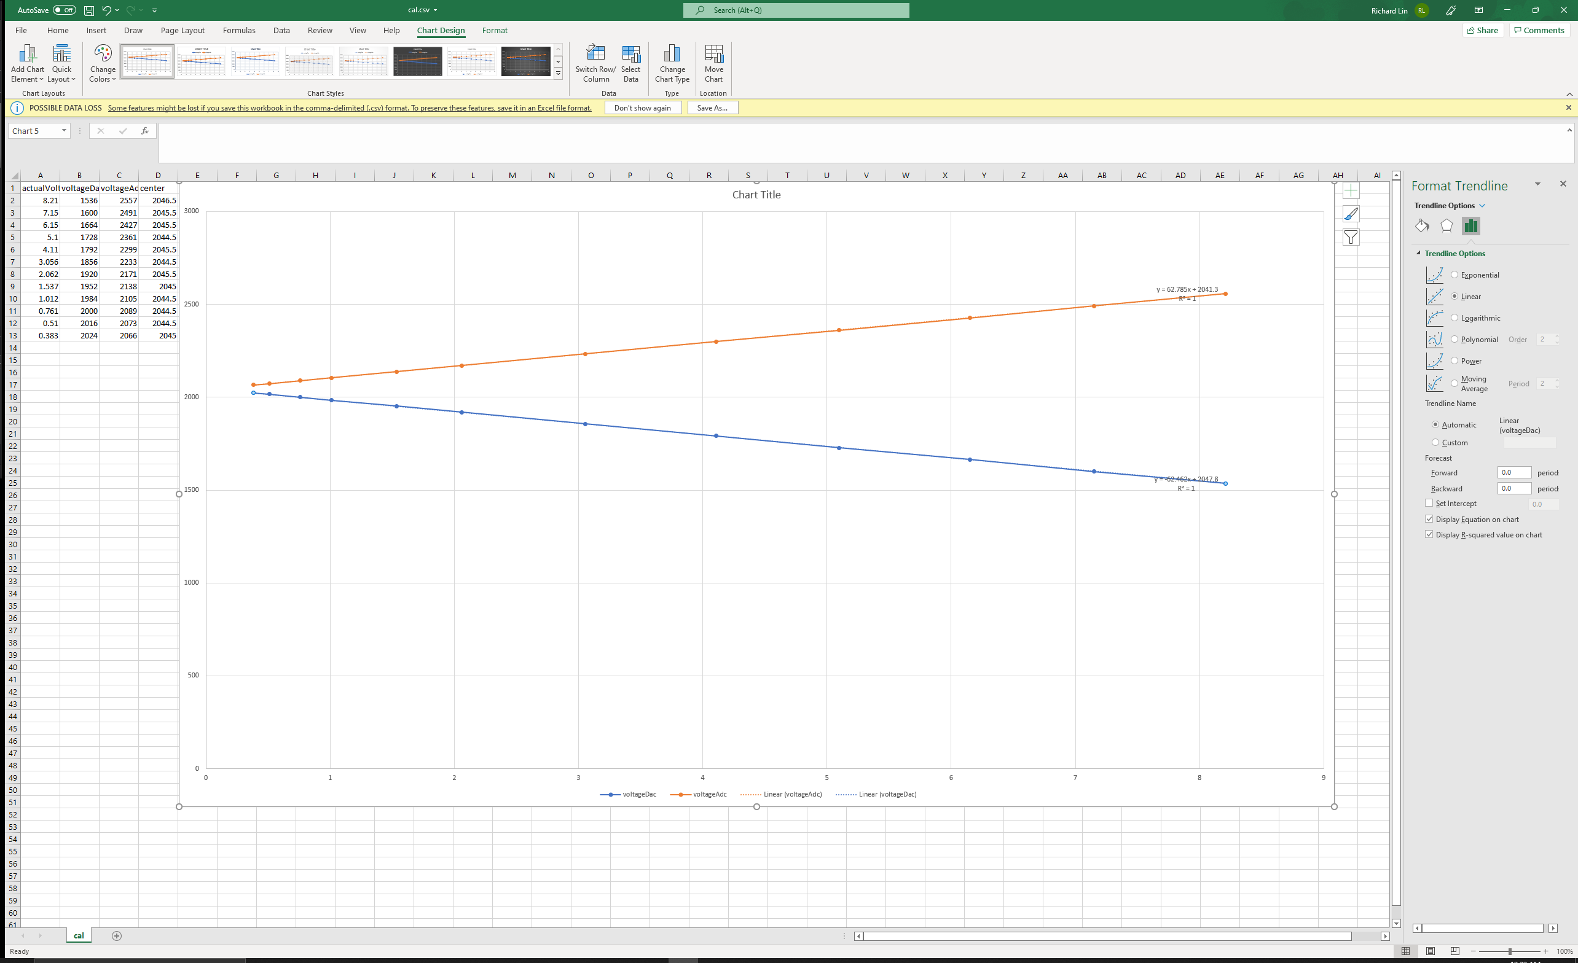The width and height of the screenshot is (1578, 963).
Task: Select the Polynomial trendline option
Action: click(1454, 340)
